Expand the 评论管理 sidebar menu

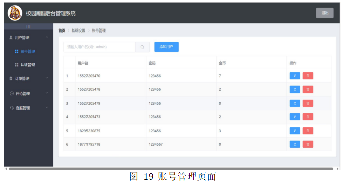[28, 93]
